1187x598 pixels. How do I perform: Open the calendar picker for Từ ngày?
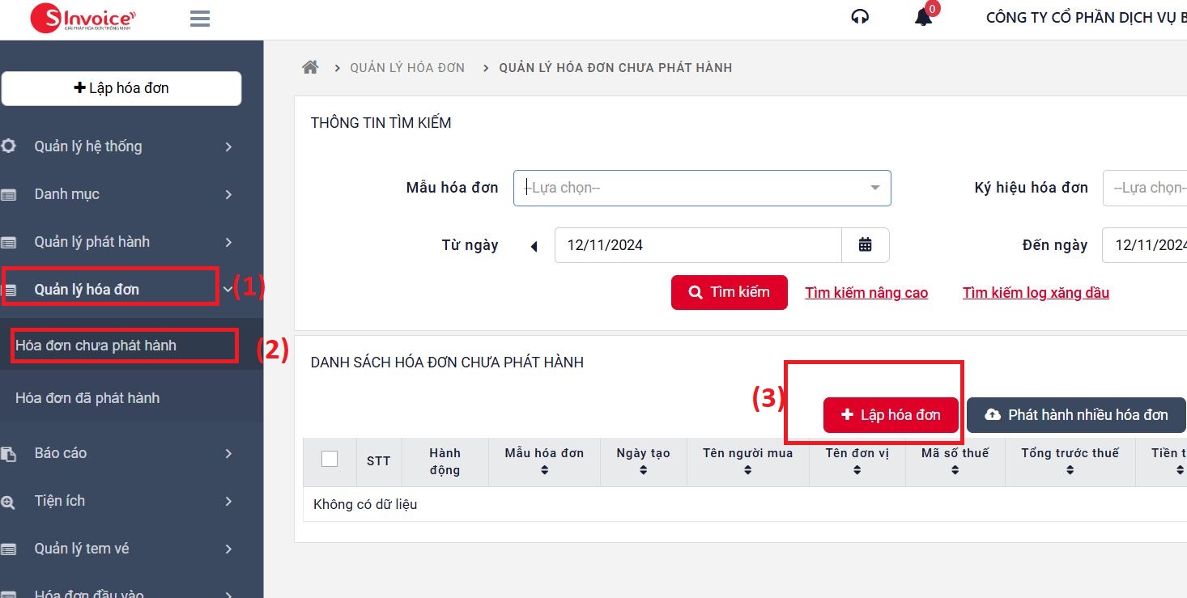point(866,244)
